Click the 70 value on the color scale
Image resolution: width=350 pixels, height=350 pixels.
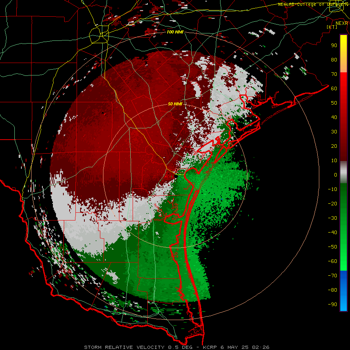[x=334, y=74]
